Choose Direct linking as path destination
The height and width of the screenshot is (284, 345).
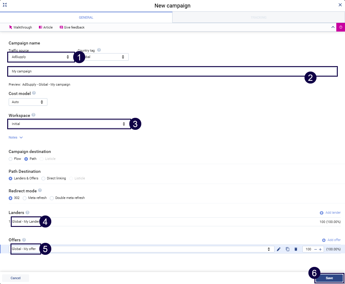[43, 178]
